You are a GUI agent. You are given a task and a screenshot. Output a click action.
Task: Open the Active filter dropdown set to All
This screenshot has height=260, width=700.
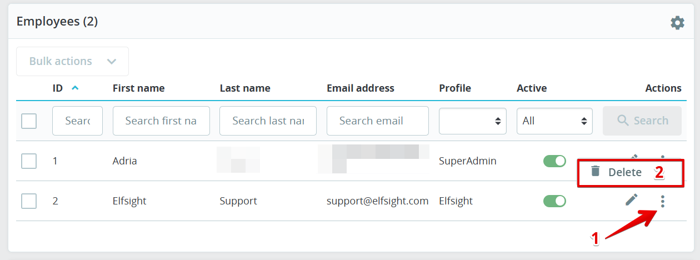point(554,121)
